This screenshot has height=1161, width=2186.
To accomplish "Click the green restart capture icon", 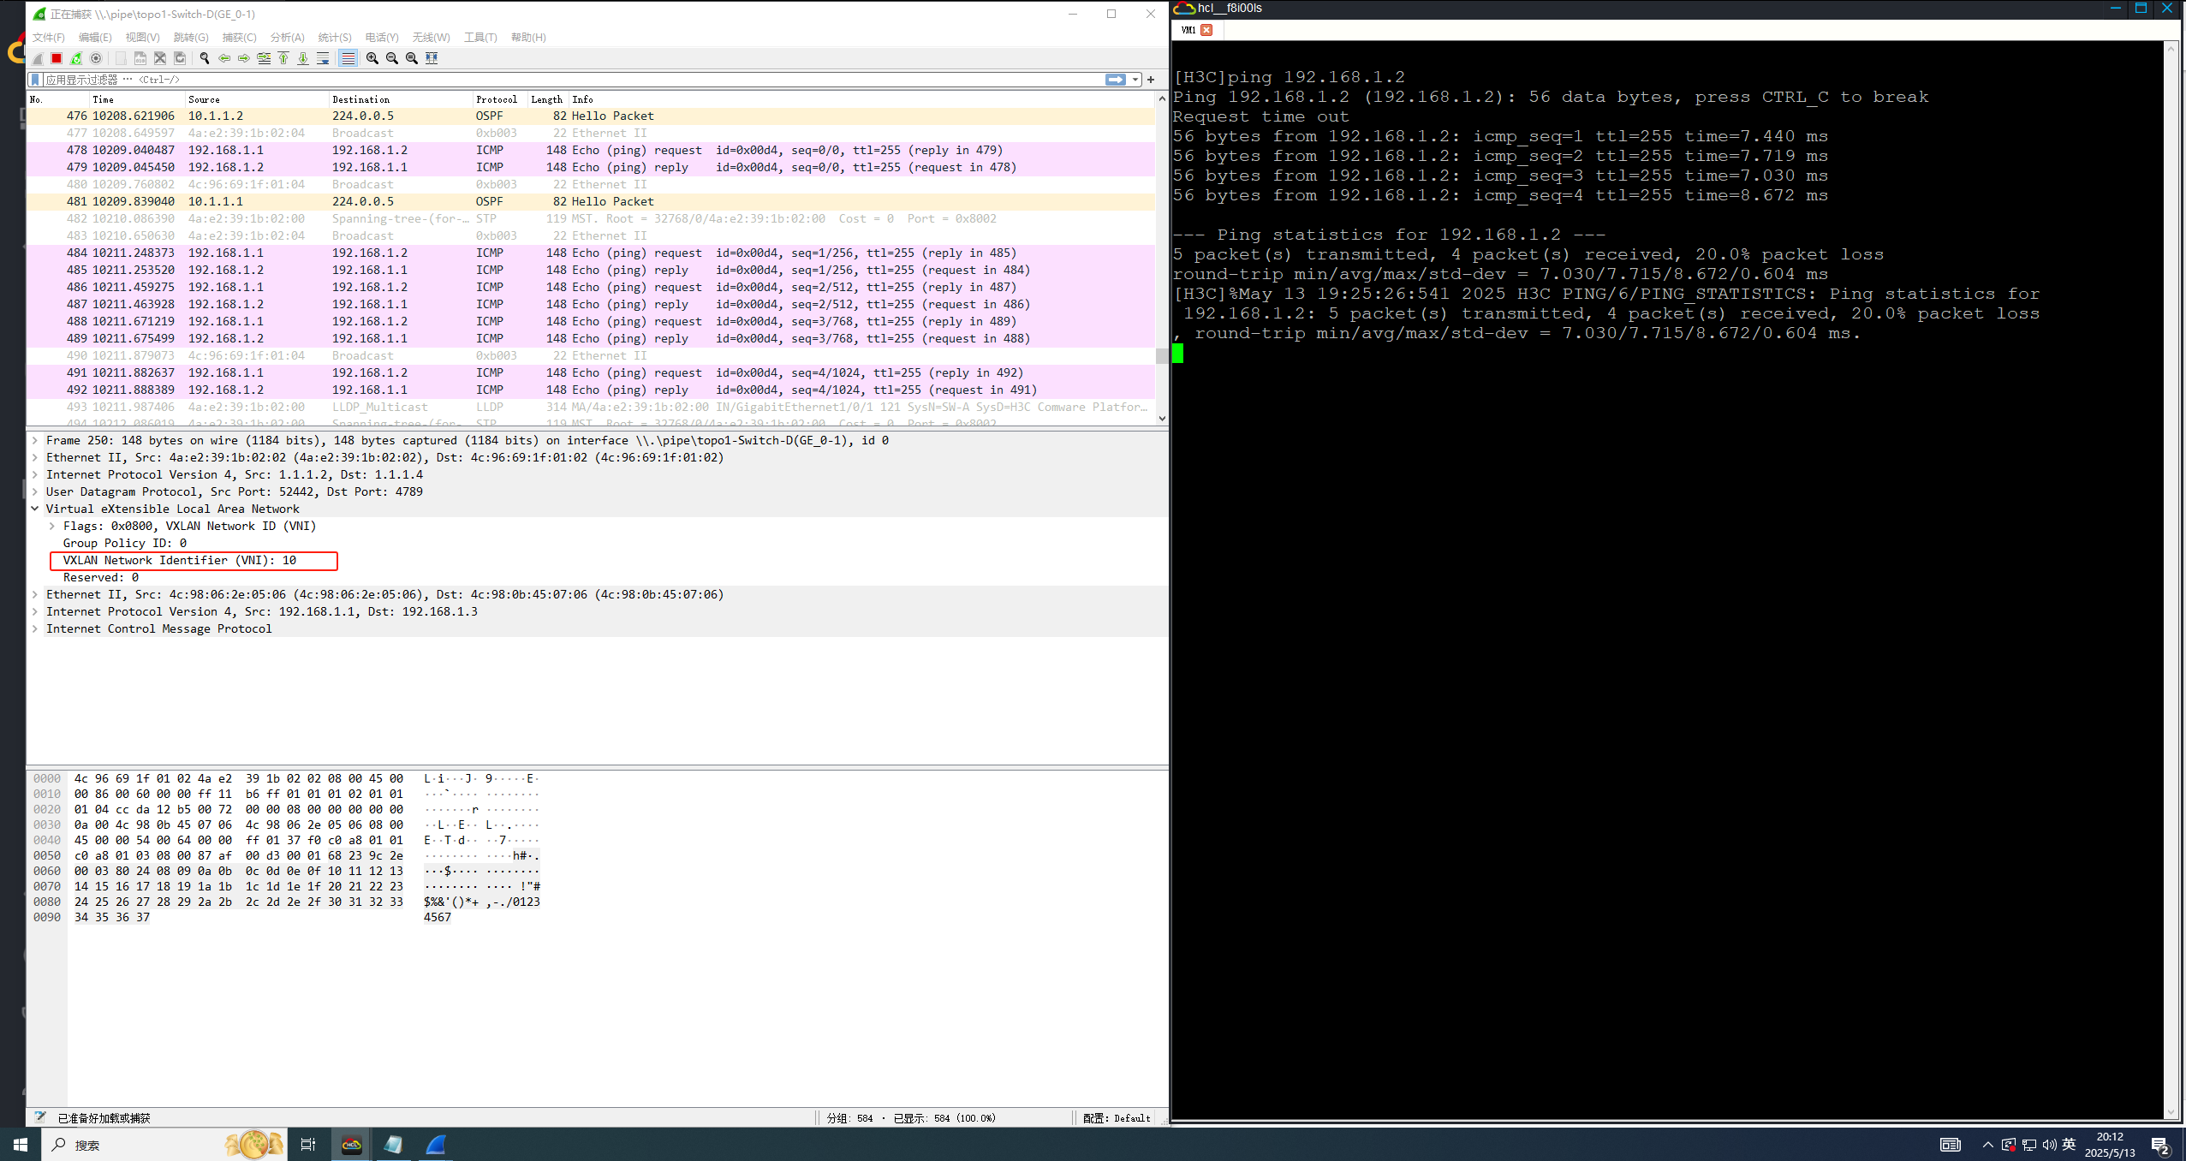I will pos(76,58).
